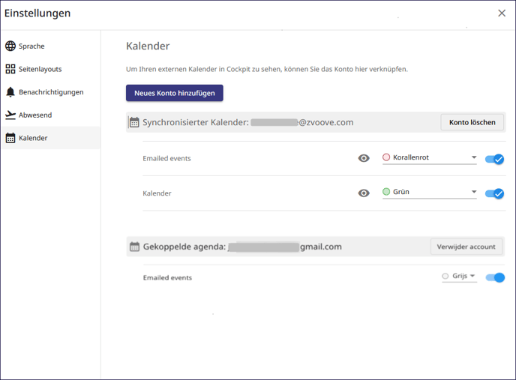
Task: Select the Kalender section in sidebar
Action: pyautogui.click(x=51, y=138)
